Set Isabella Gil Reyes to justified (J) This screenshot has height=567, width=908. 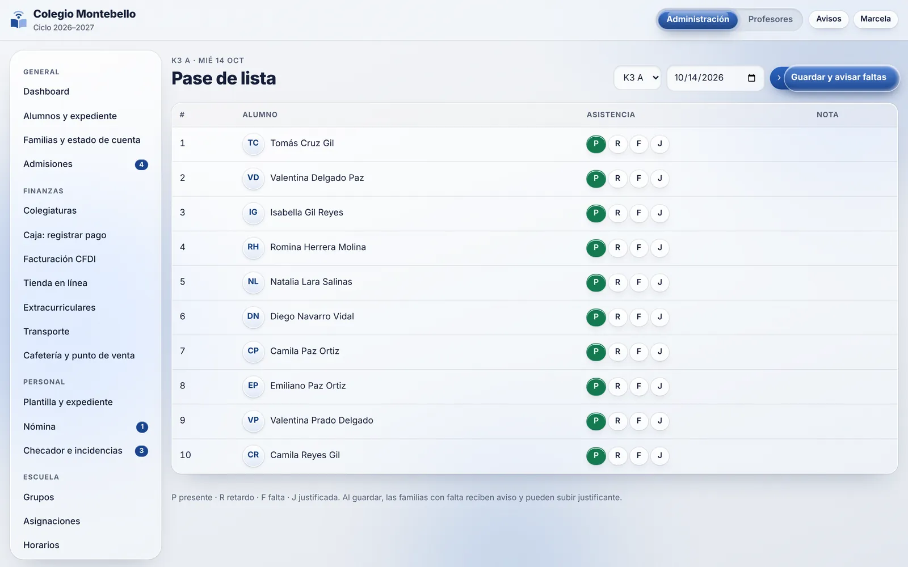pos(659,213)
